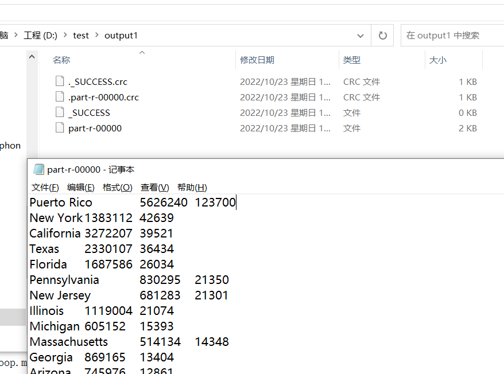The width and height of the screenshot is (504, 374).
Task: Click value 2330107 on Texas line
Action: (x=108, y=249)
